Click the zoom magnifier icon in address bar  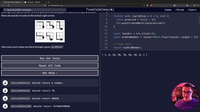click(x=144, y=6)
